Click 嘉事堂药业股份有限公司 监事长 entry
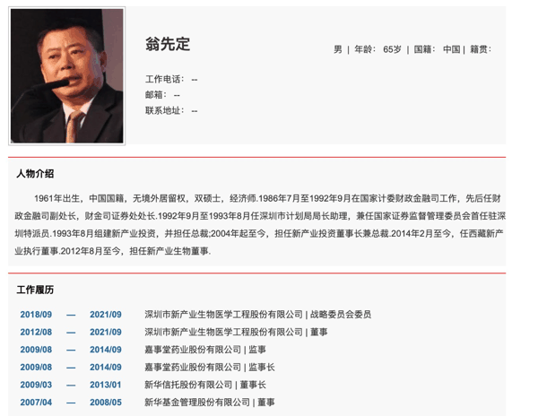 (210, 367)
